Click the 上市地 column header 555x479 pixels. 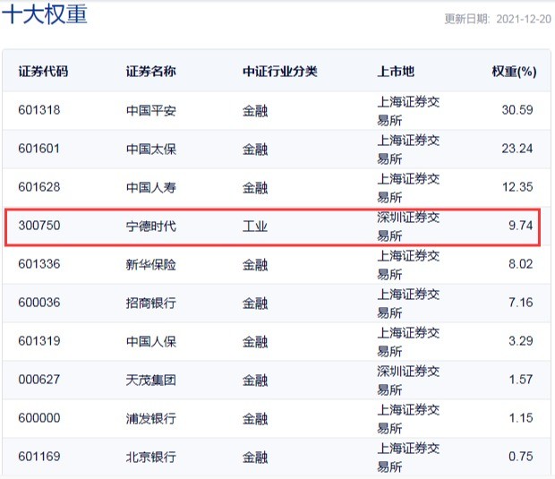(x=396, y=72)
